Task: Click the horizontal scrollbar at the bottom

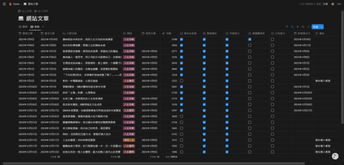Action: coord(154,164)
